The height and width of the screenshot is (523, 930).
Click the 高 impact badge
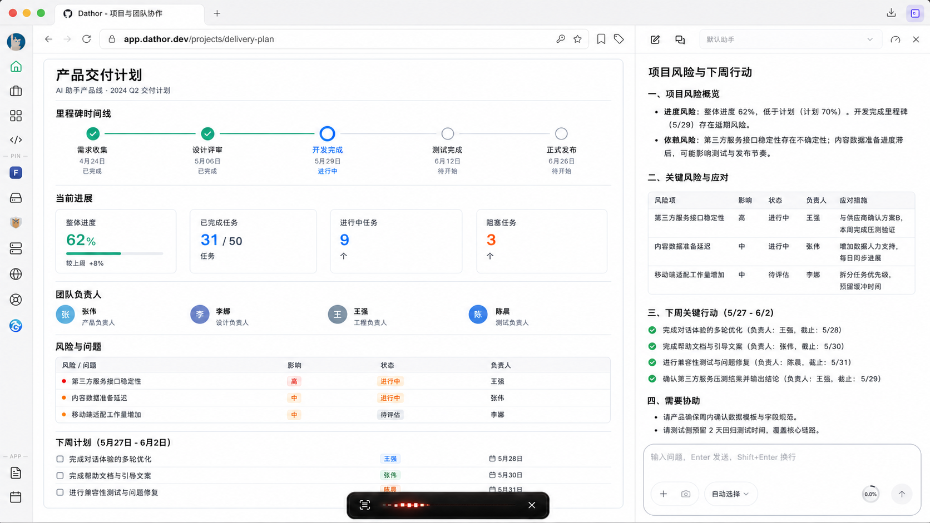coord(294,381)
